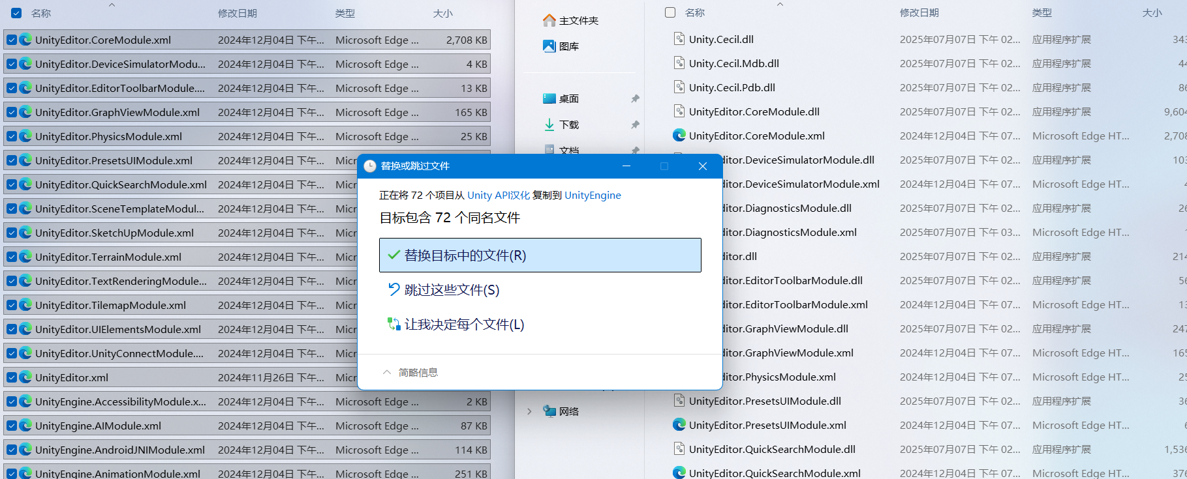Click Edge icon of UnityEditor.PresetsUIModule.xml in right window

[x=679, y=425]
